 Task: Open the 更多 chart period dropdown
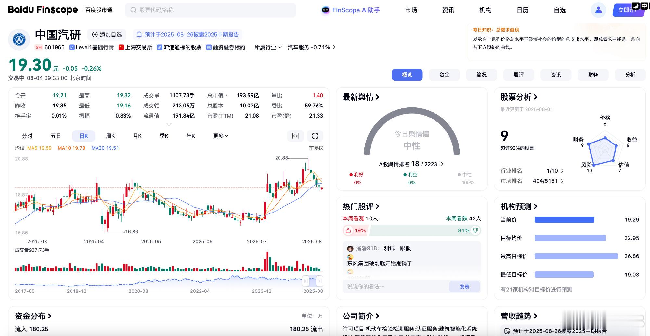point(221,136)
